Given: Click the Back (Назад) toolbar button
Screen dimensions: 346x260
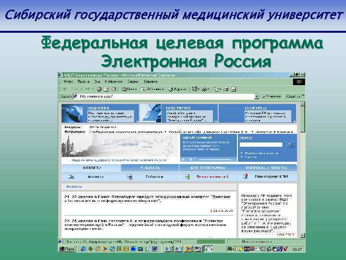Looking at the screenshot, I should pos(72,89).
